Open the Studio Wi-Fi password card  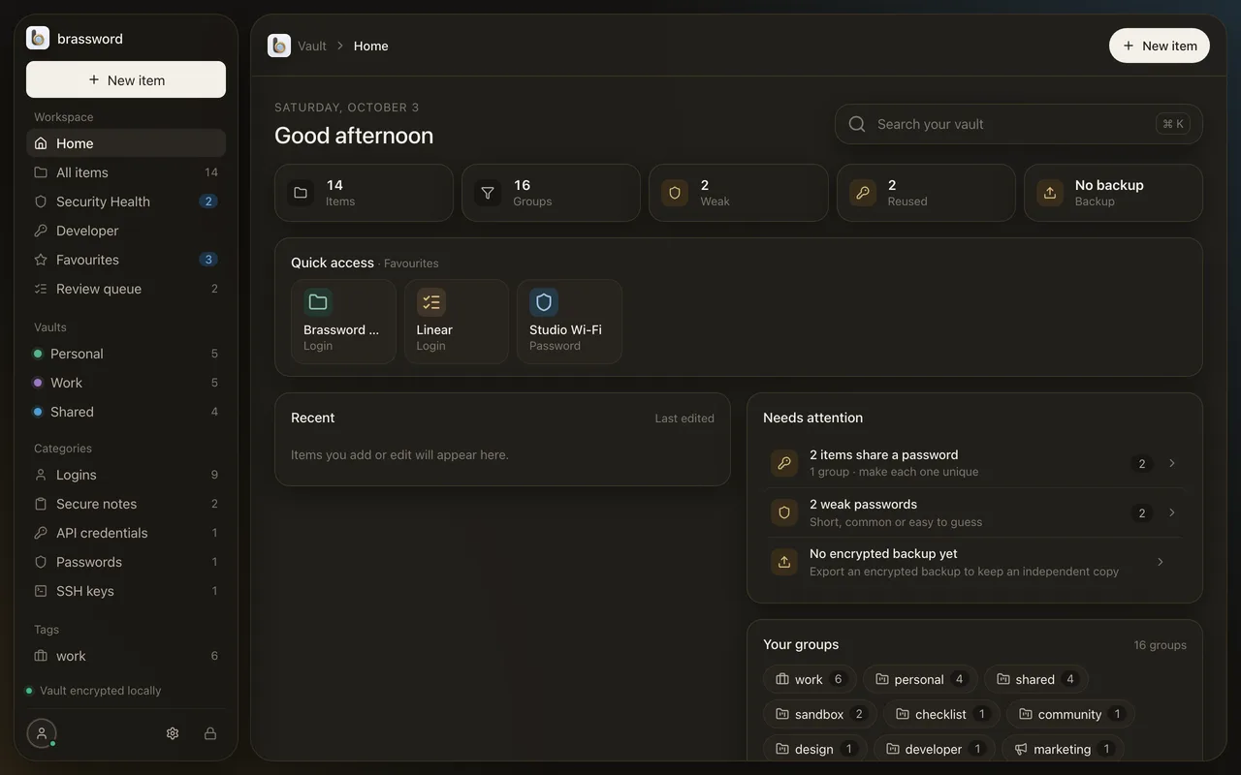[x=569, y=322]
